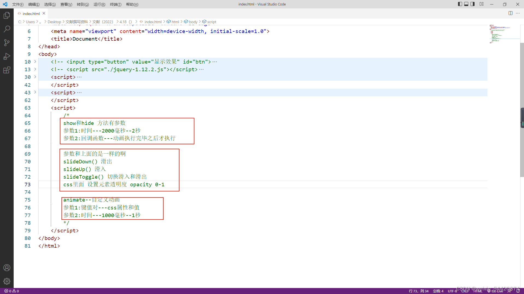Toggle the Primary Side Bar visibility
524x294 pixels.
[460, 4]
